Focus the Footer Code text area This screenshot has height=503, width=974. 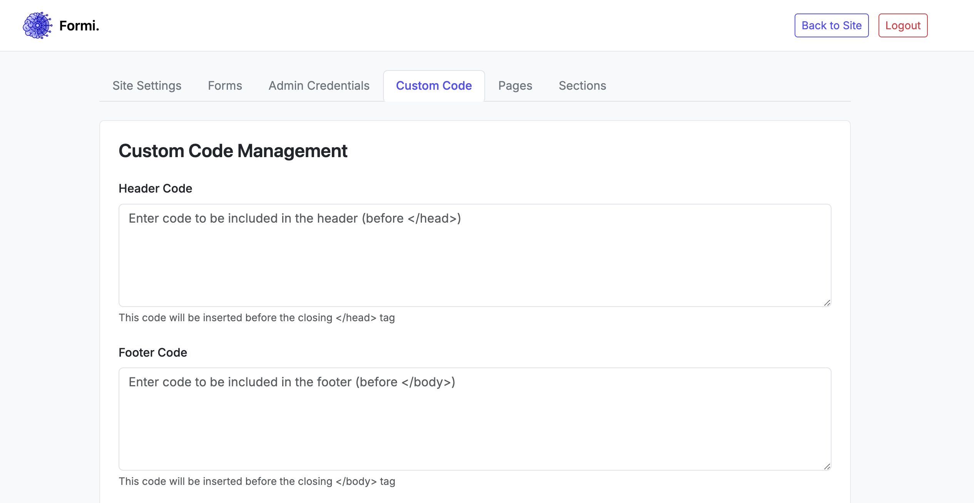point(474,419)
